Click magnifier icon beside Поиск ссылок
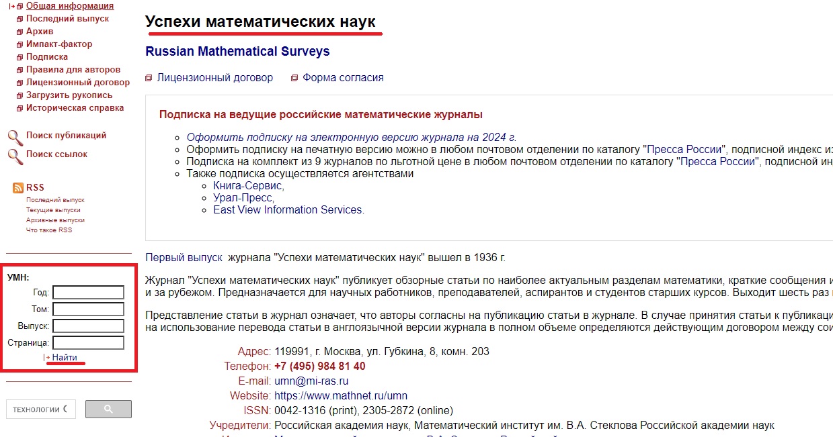833x437 pixels. 15,156
